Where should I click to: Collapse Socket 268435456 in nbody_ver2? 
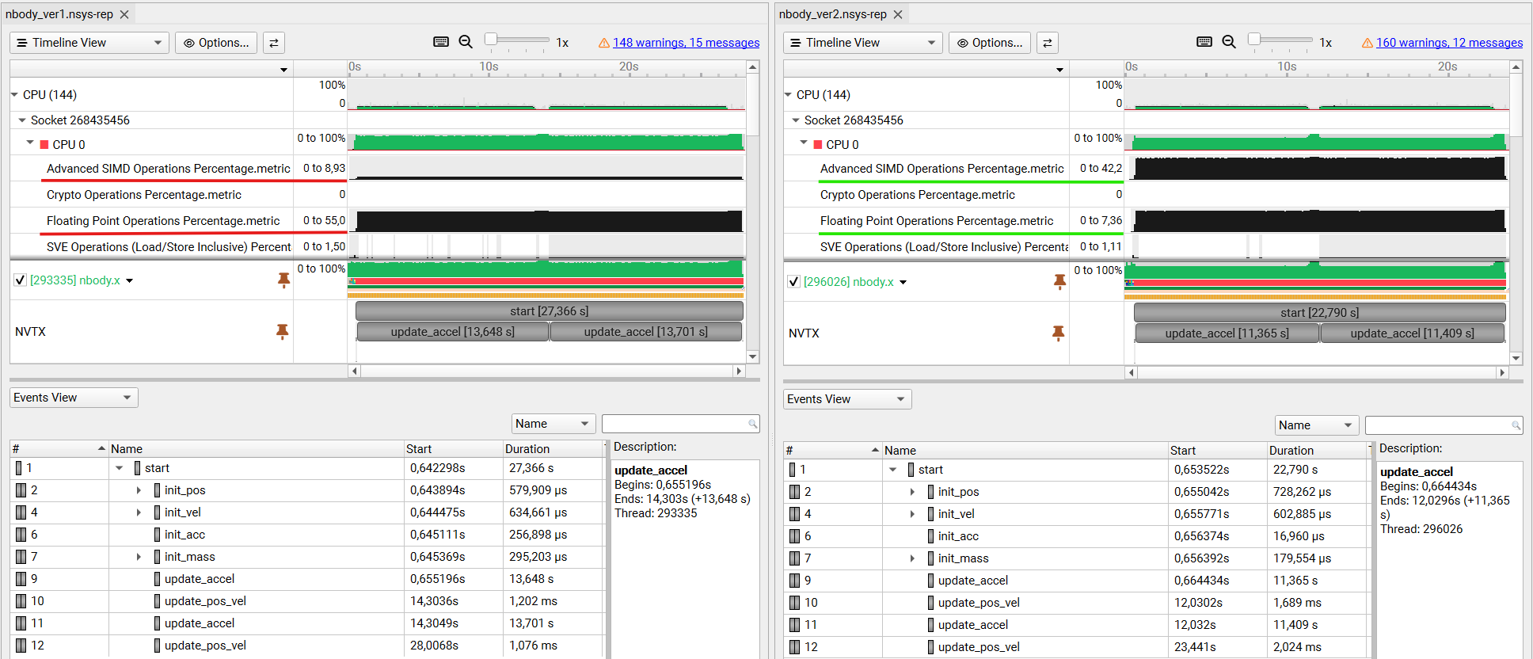click(796, 120)
